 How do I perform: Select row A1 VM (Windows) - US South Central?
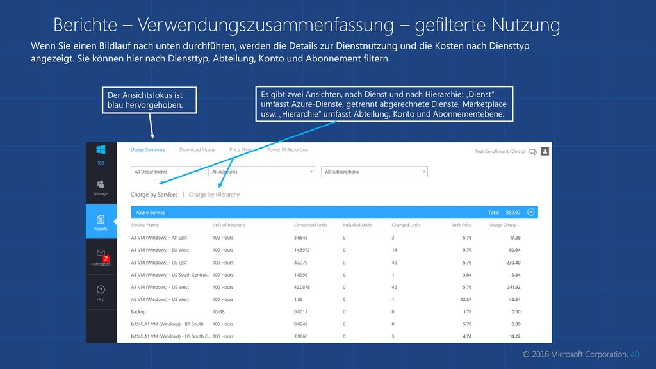[334, 275]
